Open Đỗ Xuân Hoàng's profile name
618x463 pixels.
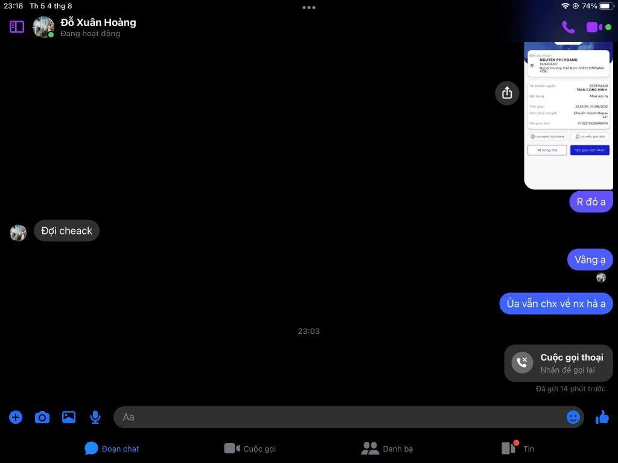[x=98, y=22]
